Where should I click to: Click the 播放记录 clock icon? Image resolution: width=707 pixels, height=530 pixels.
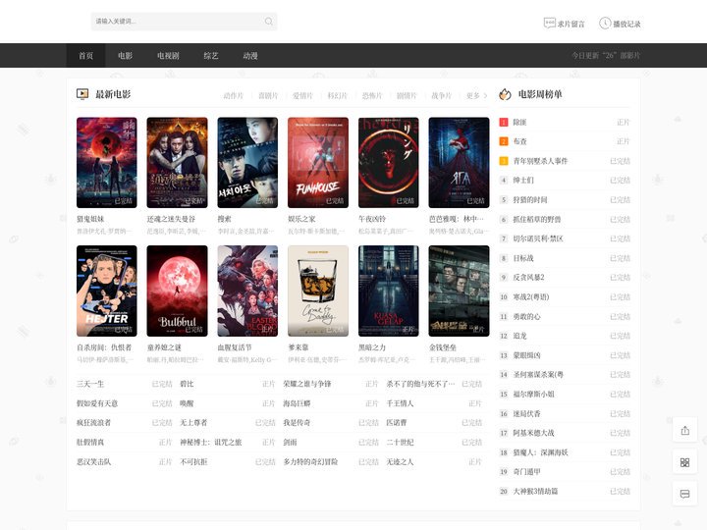(605, 23)
